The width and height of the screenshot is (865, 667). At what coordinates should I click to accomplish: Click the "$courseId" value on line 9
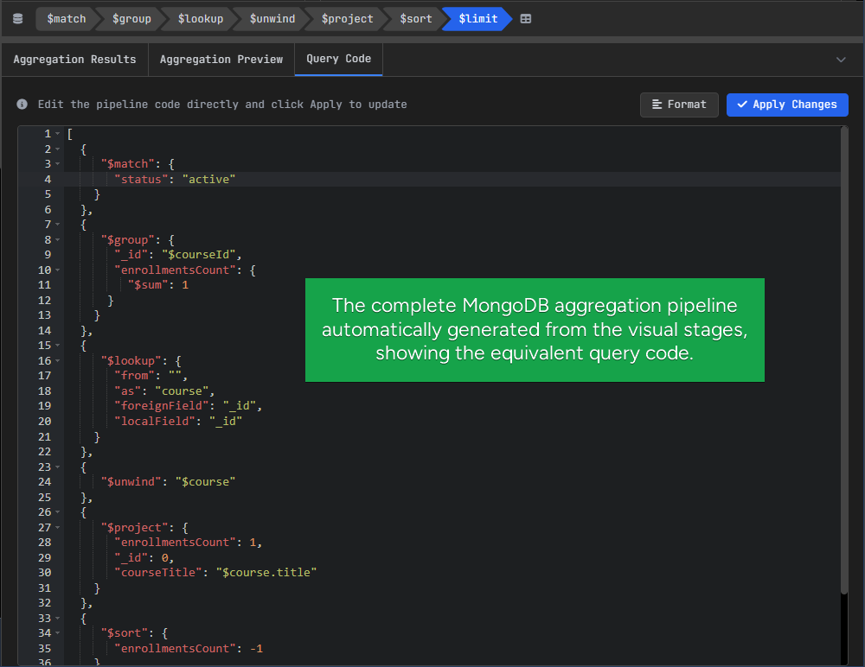click(199, 255)
